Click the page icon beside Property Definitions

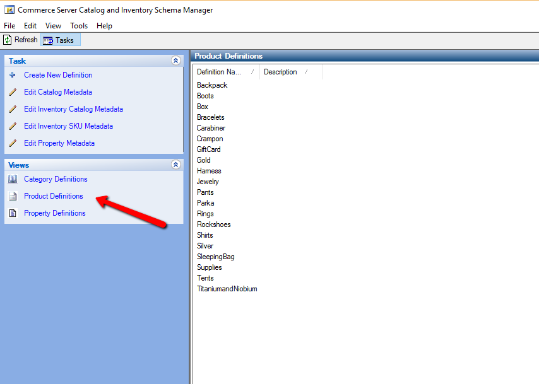tap(13, 213)
